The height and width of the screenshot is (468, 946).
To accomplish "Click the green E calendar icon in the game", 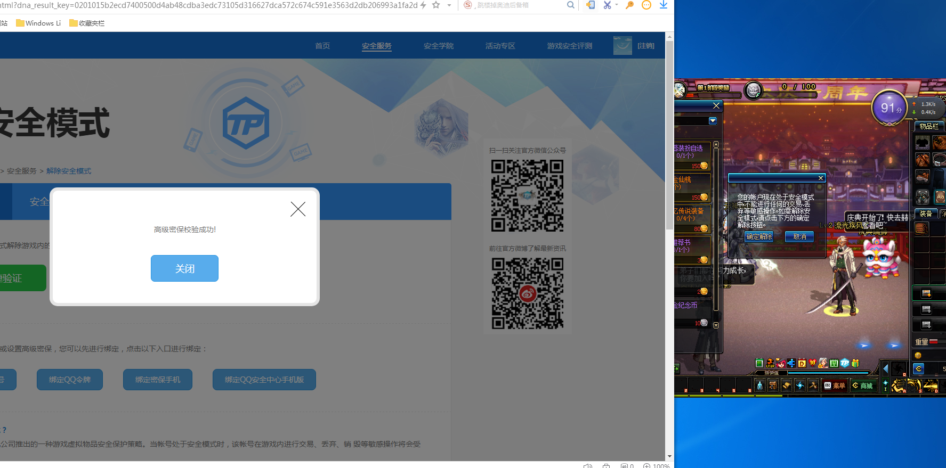I will click(x=759, y=363).
